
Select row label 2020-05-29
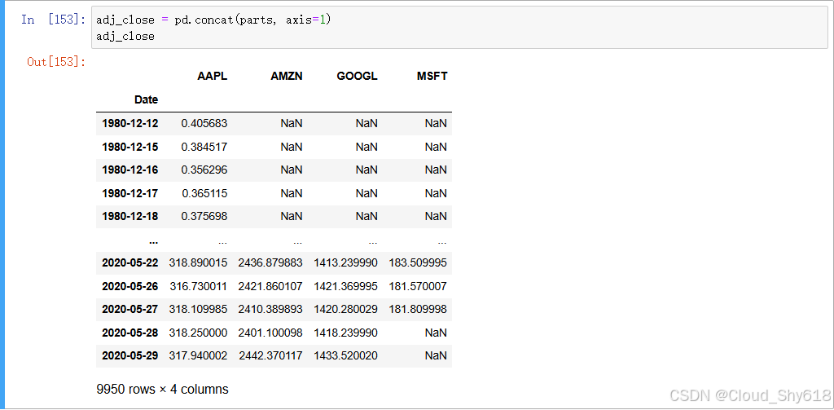pos(129,355)
